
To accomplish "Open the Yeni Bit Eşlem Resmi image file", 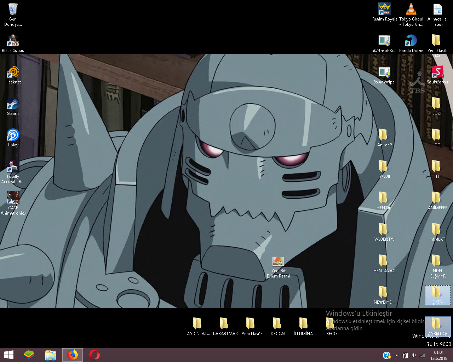I will pos(279,267).
